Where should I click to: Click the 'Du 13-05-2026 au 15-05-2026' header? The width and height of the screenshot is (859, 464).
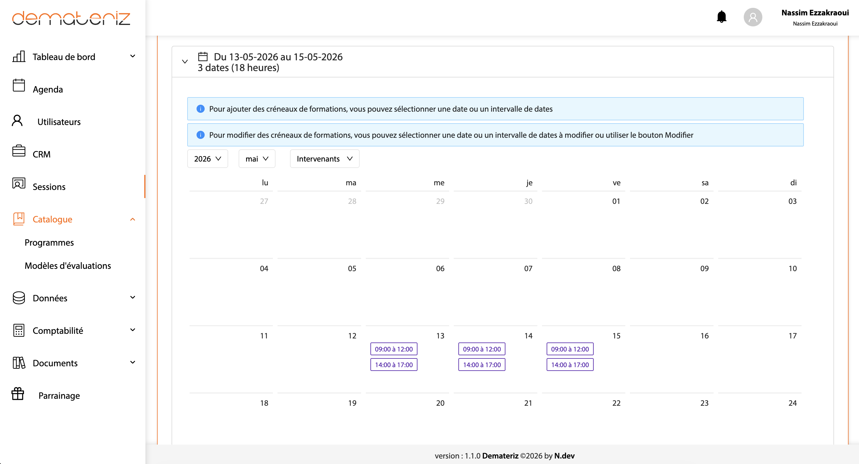(x=278, y=57)
